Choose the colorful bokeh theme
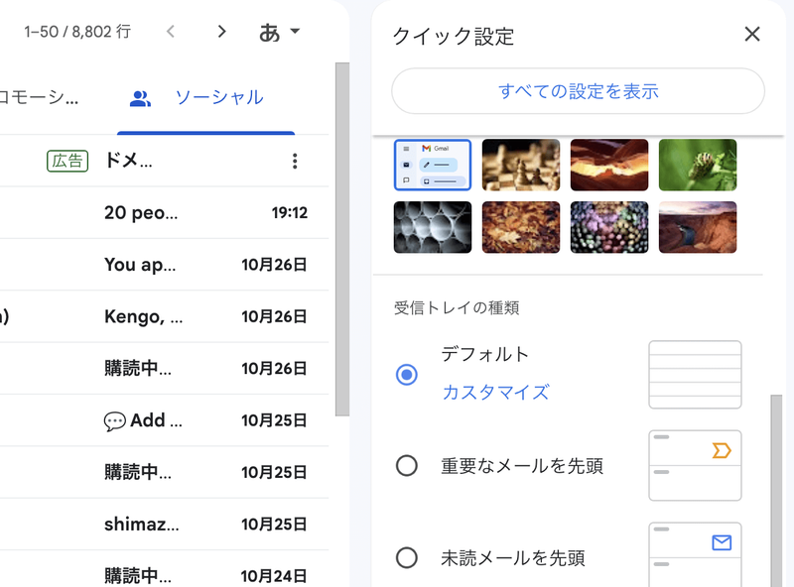794x587 pixels. (x=609, y=227)
